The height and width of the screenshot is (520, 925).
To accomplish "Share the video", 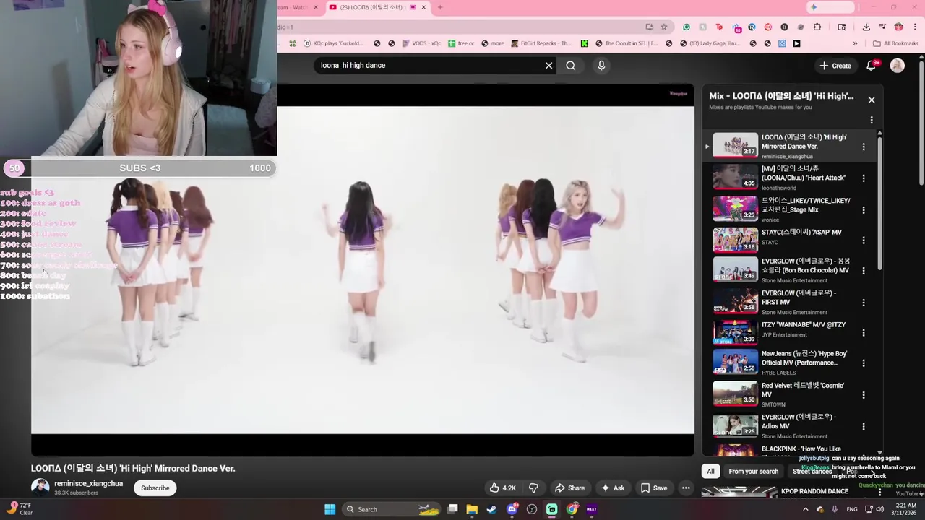I will [569, 487].
